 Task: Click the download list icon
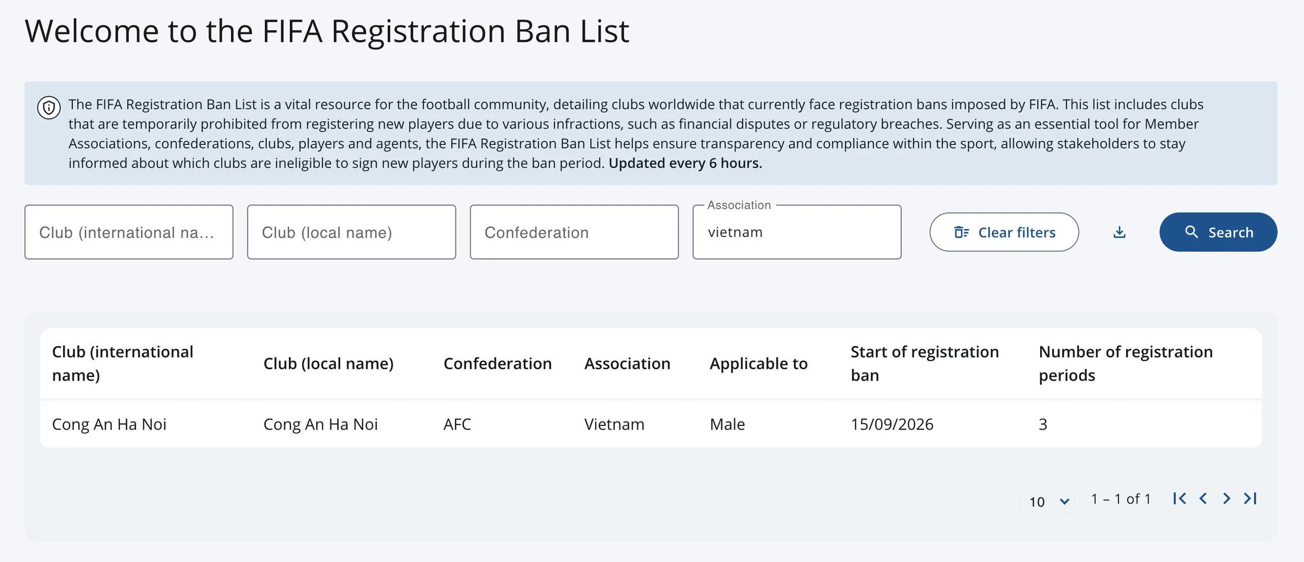[x=1119, y=232]
